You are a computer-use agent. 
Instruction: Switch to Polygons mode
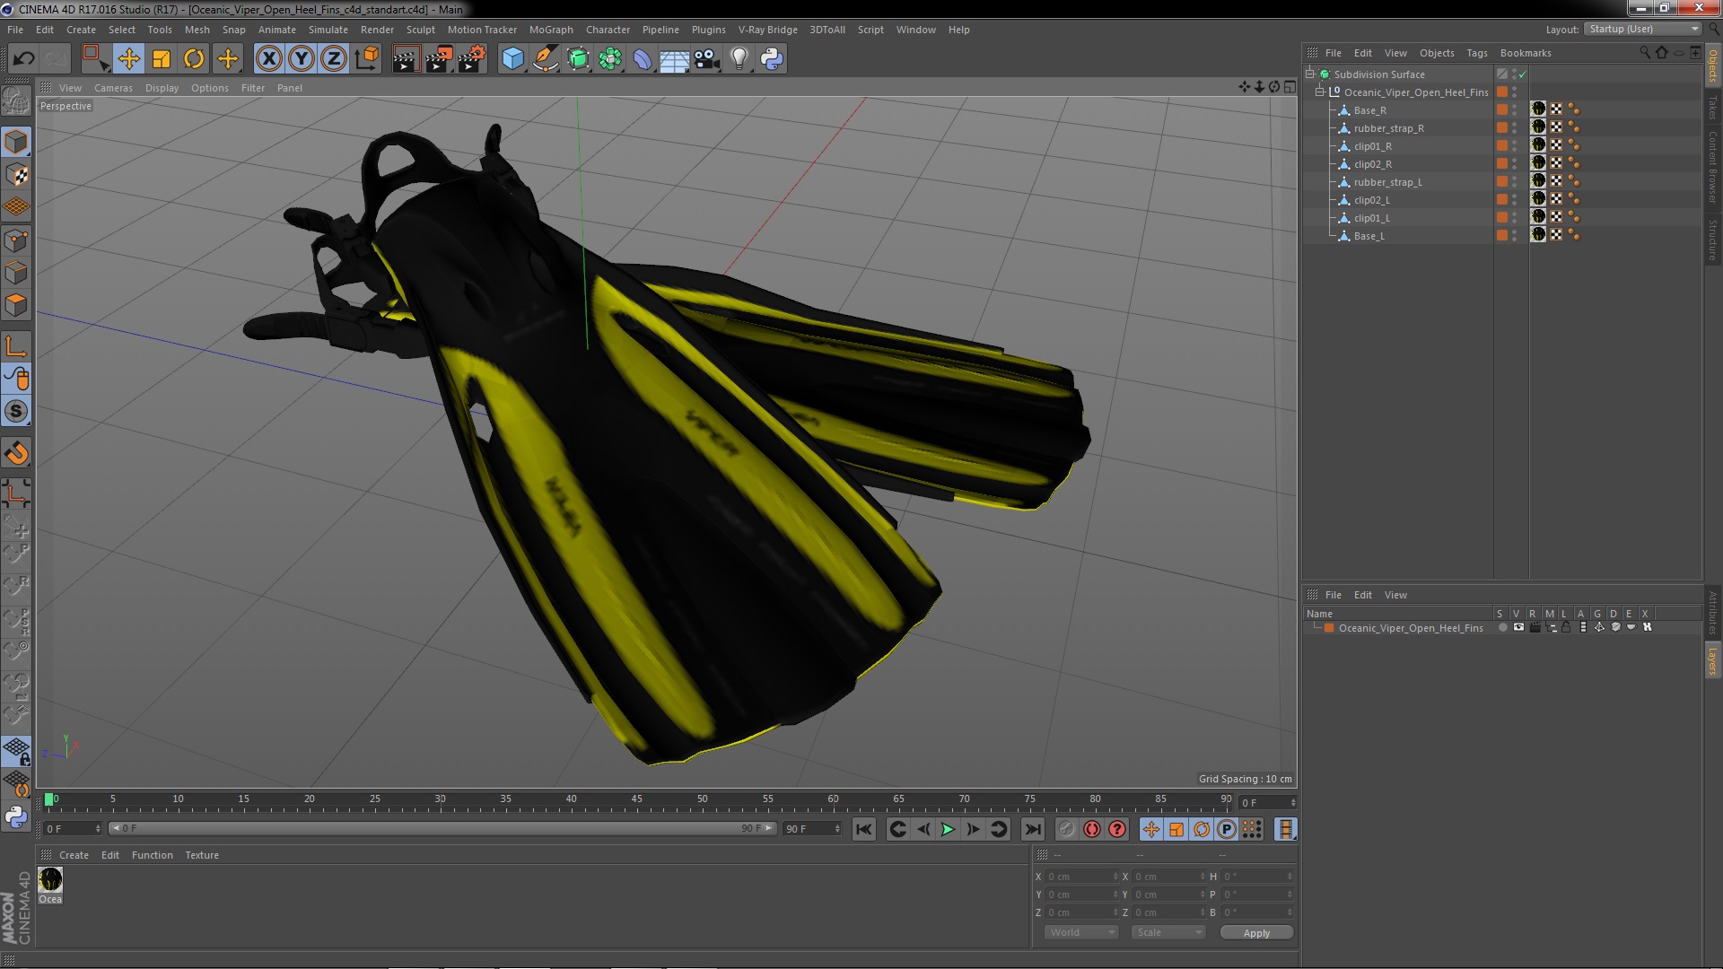pyautogui.click(x=16, y=305)
